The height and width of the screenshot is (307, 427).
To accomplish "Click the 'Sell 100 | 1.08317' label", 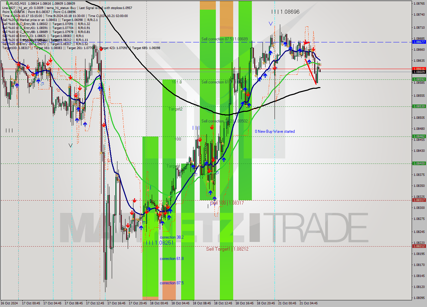I will click(227, 203).
